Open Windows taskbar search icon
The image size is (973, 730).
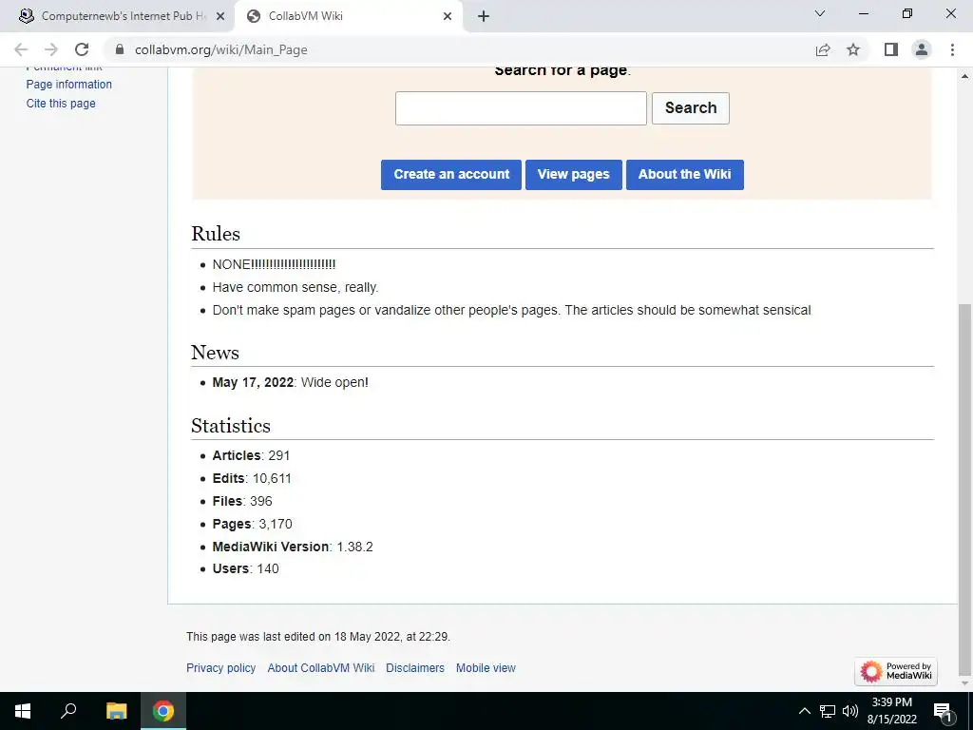click(68, 709)
